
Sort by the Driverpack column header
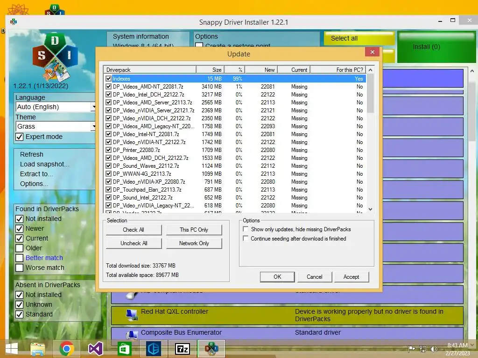(150, 70)
